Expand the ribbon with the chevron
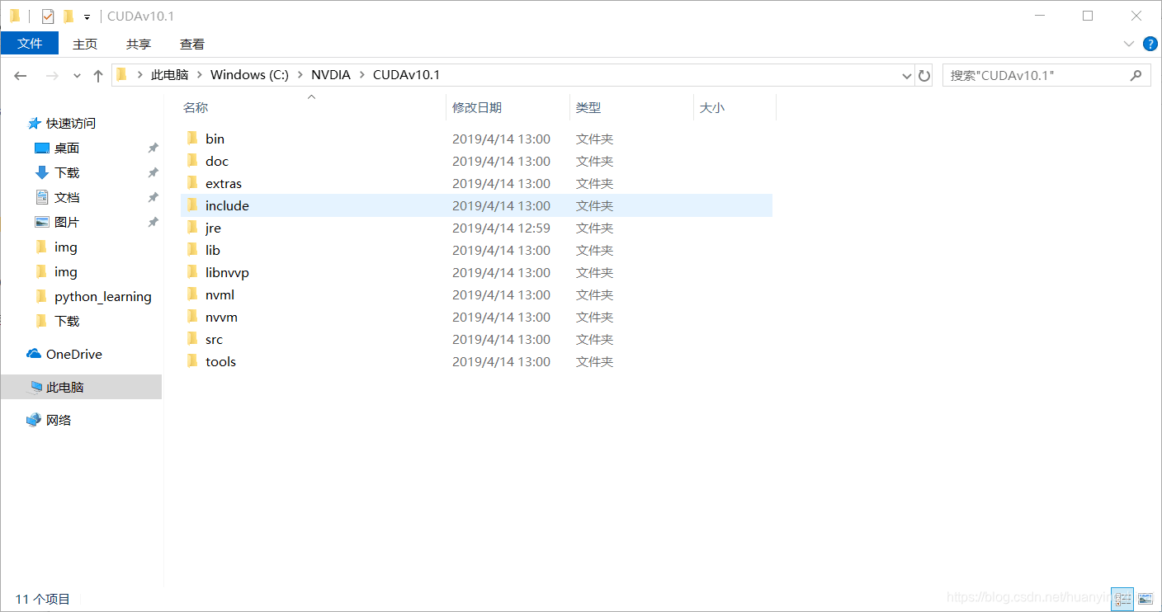1162x612 pixels. [x=1128, y=43]
